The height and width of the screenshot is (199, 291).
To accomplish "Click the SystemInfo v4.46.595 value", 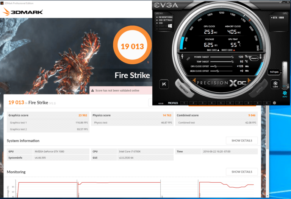I will coord(40,158).
